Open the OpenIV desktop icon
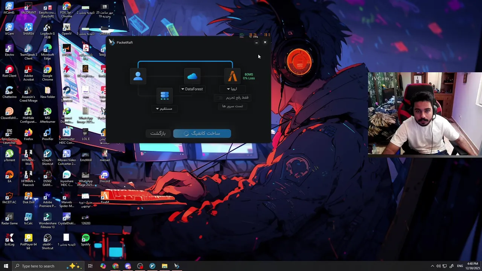 [67, 30]
